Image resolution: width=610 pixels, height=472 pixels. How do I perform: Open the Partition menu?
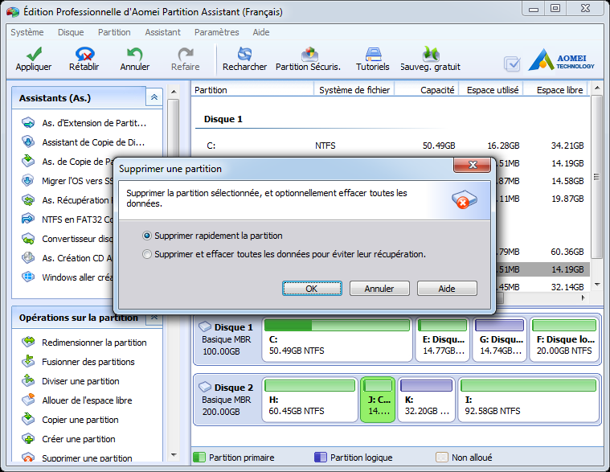click(114, 32)
